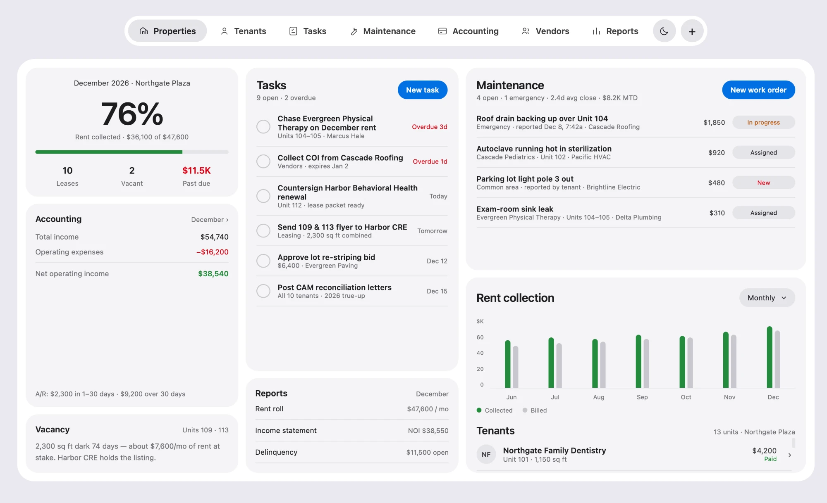Click the rent collected progress bar
827x503 pixels.
pyautogui.click(x=132, y=152)
